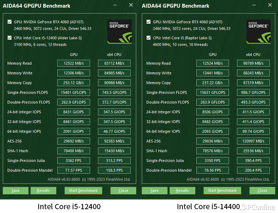Close the right AIDA64 window via X

(x=270, y=5)
